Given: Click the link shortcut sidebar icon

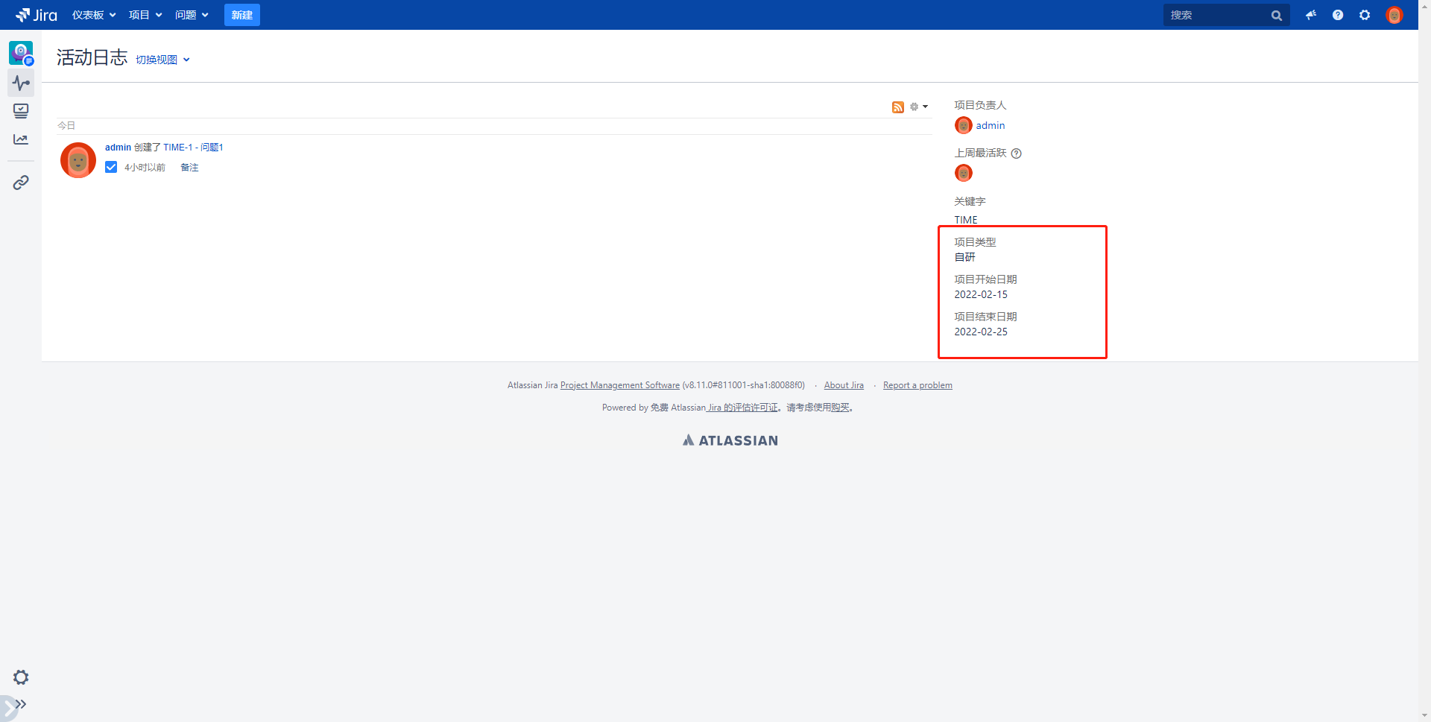Looking at the screenshot, I should [x=21, y=183].
